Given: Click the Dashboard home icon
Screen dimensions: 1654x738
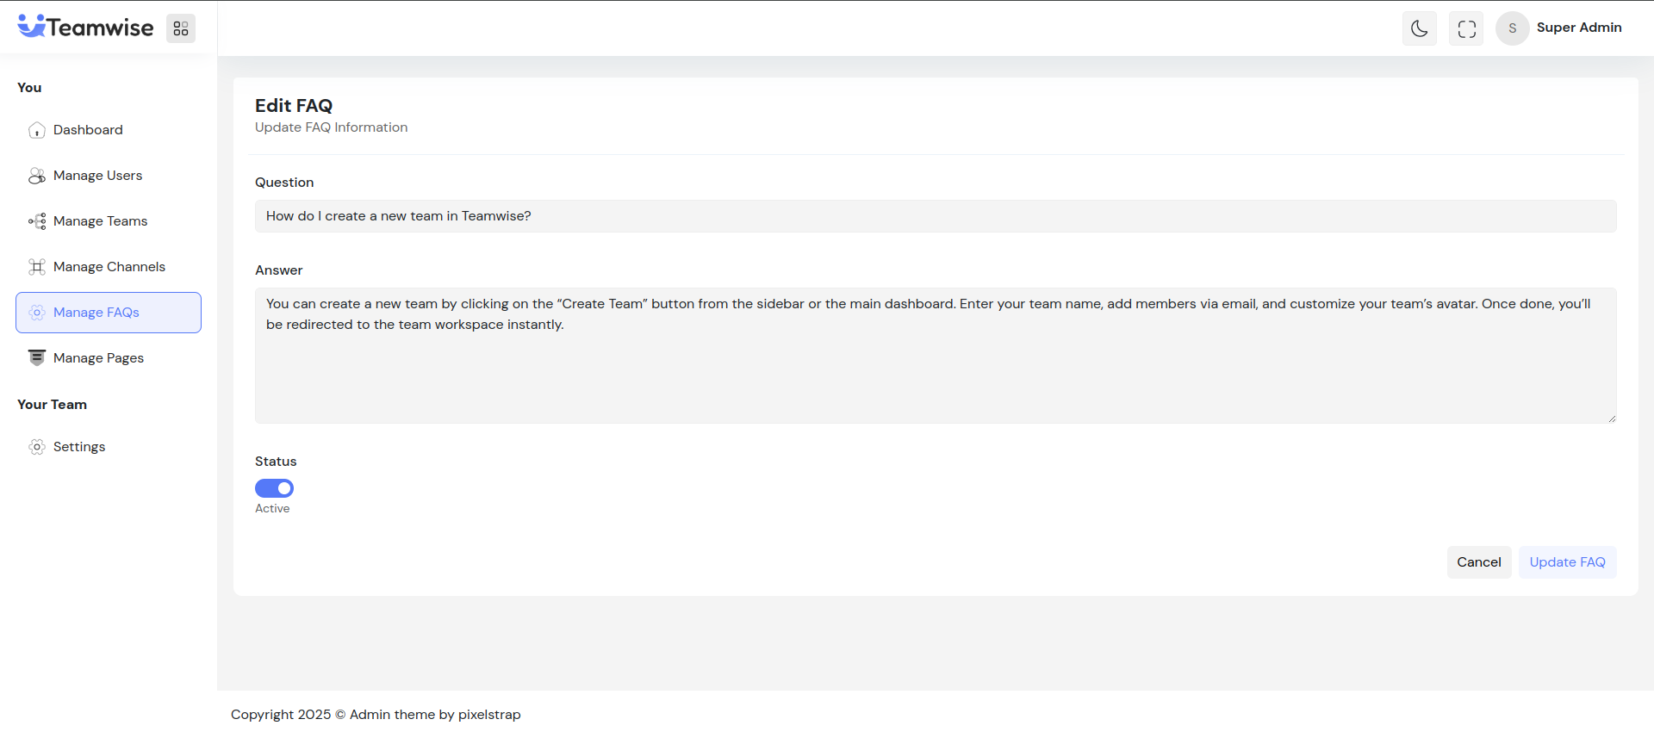Looking at the screenshot, I should (x=37, y=130).
